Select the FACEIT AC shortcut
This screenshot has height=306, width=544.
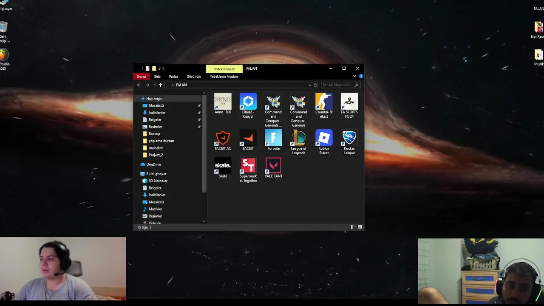pyautogui.click(x=223, y=141)
